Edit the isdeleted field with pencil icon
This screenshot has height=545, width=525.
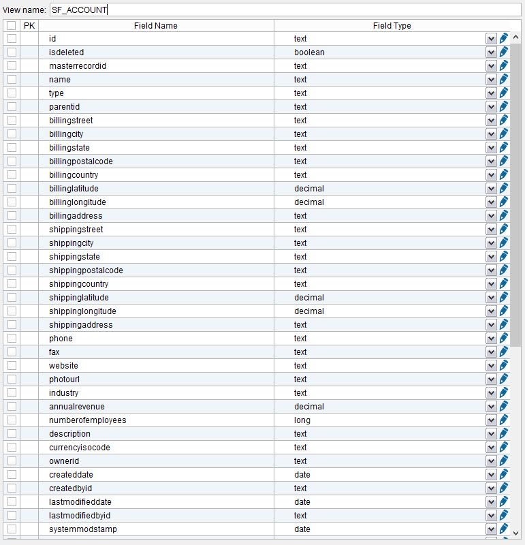[x=503, y=52]
